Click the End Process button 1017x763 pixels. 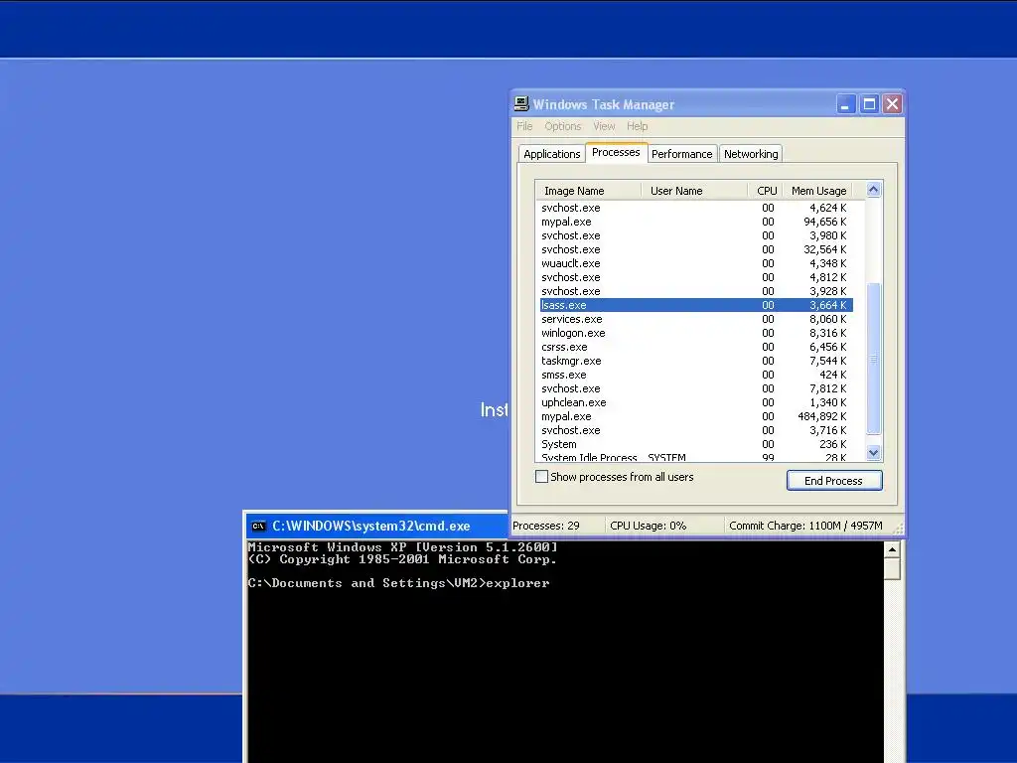tap(833, 481)
